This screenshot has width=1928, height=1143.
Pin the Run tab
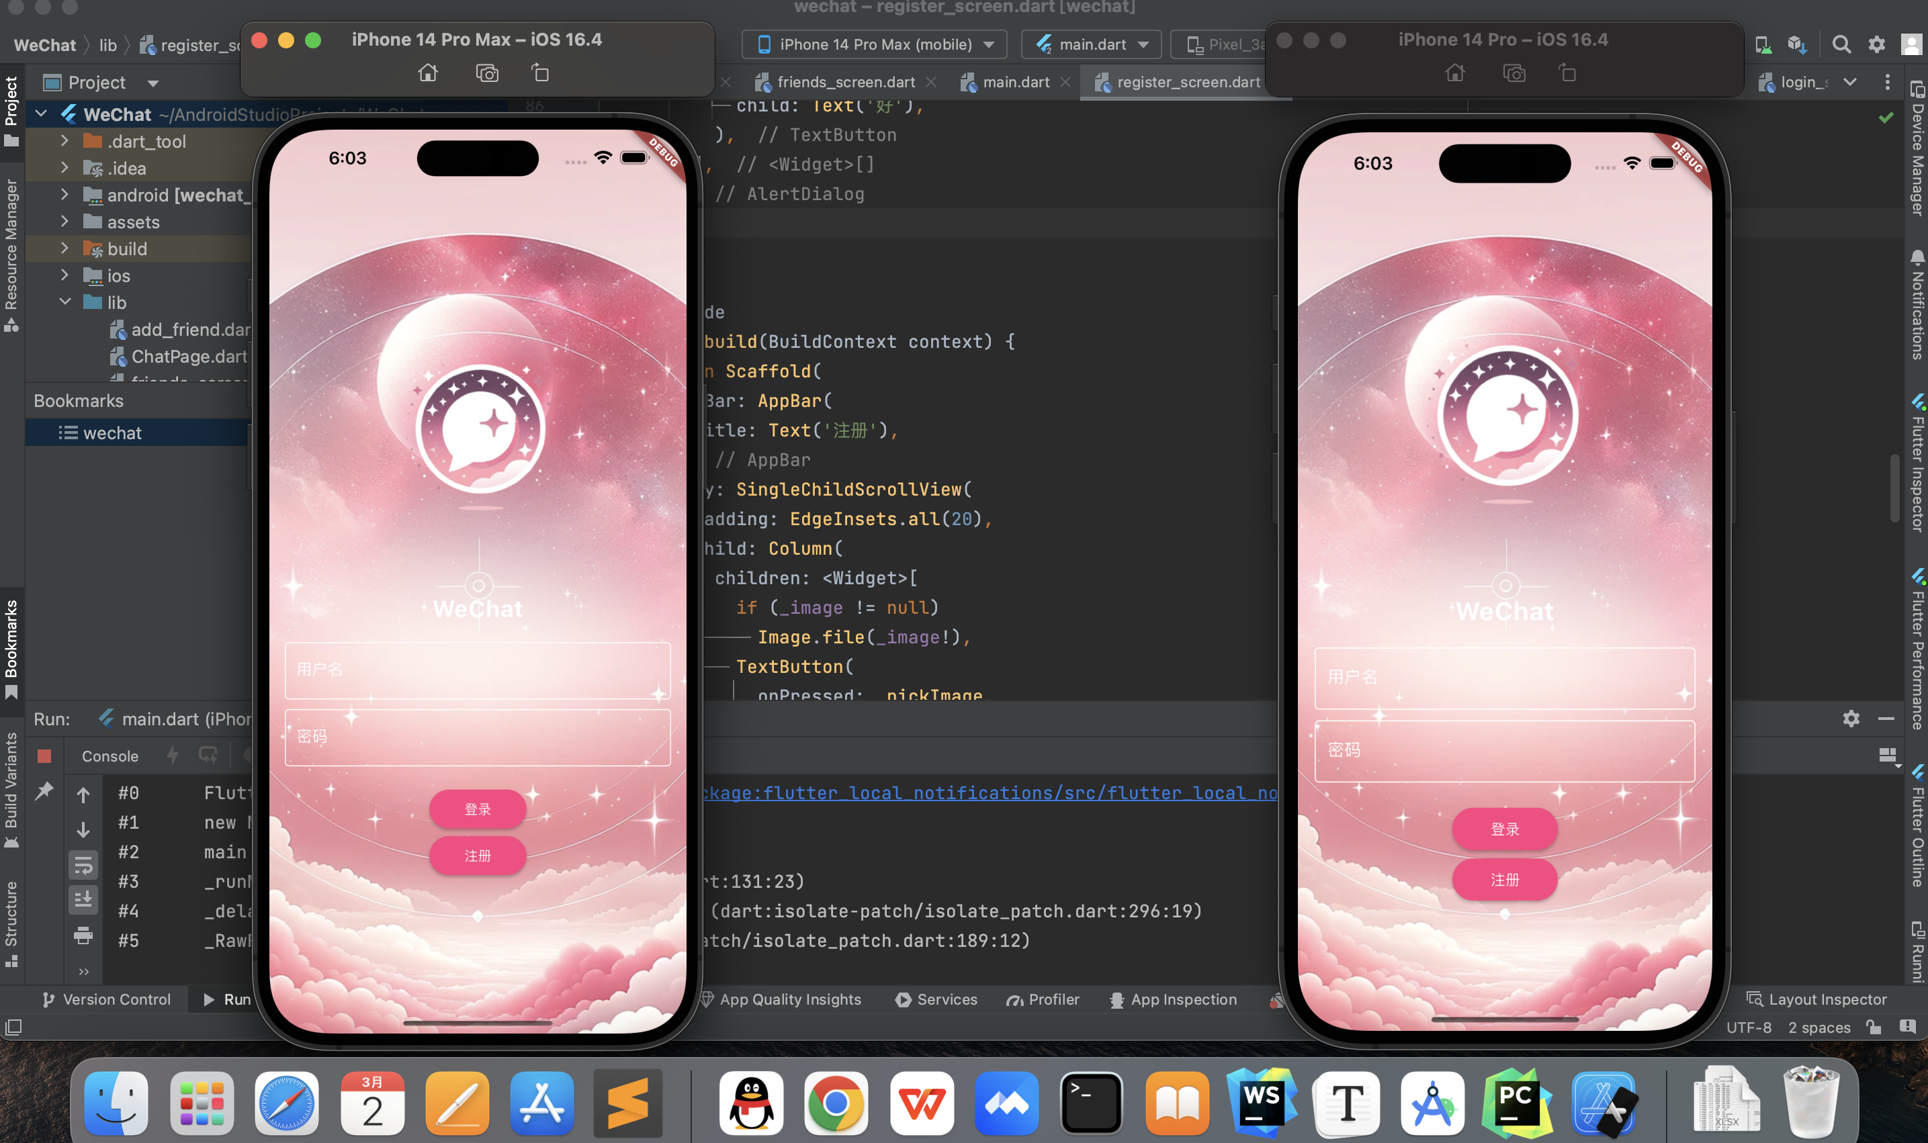pos(45,791)
